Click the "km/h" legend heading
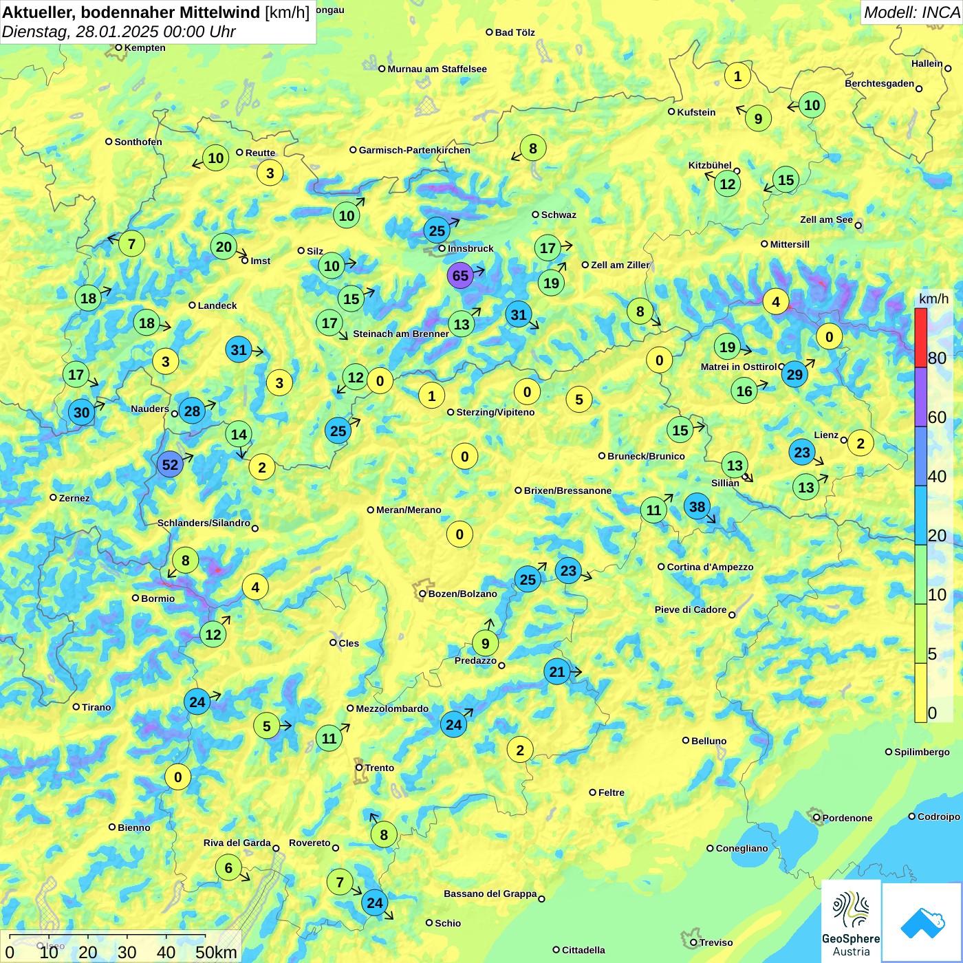The height and width of the screenshot is (963, 963). pyautogui.click(x=933, y=299)
